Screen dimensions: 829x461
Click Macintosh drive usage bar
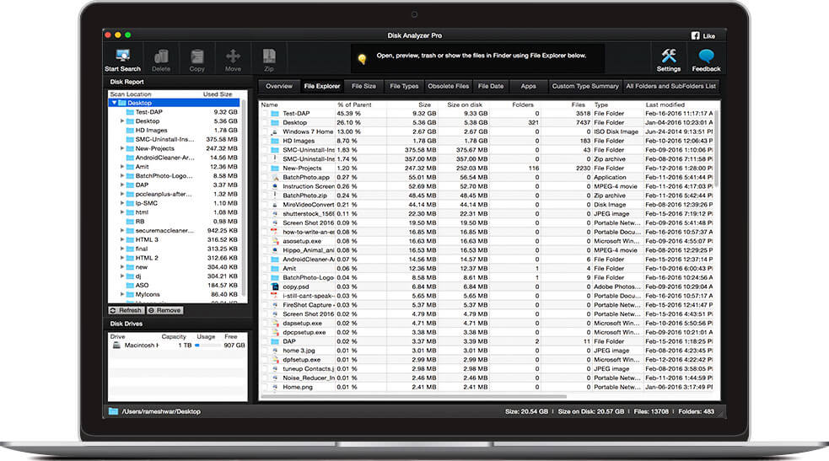tap(207, 346)
